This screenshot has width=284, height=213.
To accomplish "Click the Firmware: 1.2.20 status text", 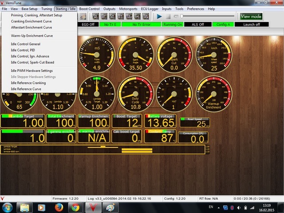I will 65,198.
